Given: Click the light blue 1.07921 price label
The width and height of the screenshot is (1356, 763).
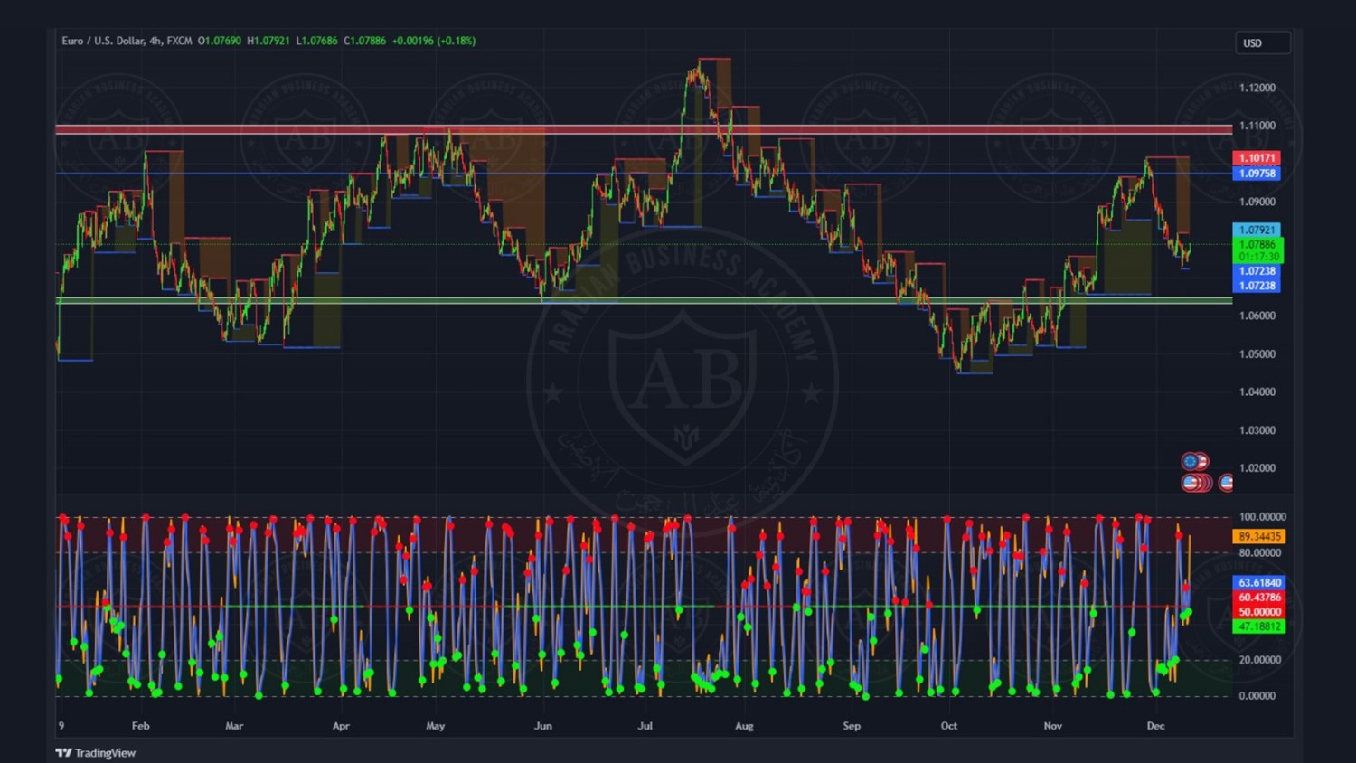Looking at the screenshot, I should point(1256,230).
